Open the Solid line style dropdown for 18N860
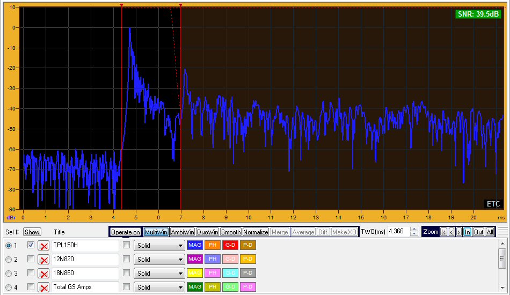The image size is (510, 295). (159, 274)
